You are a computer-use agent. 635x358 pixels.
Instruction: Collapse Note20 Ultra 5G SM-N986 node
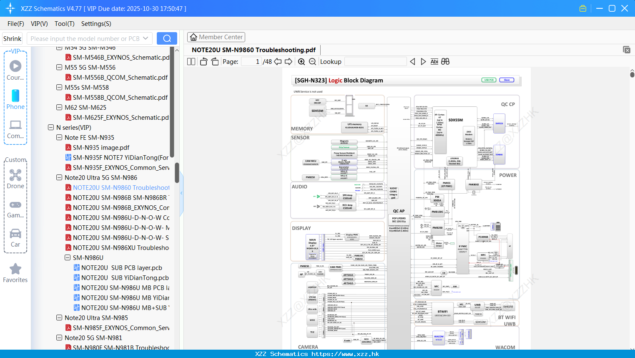pos(59,177)
